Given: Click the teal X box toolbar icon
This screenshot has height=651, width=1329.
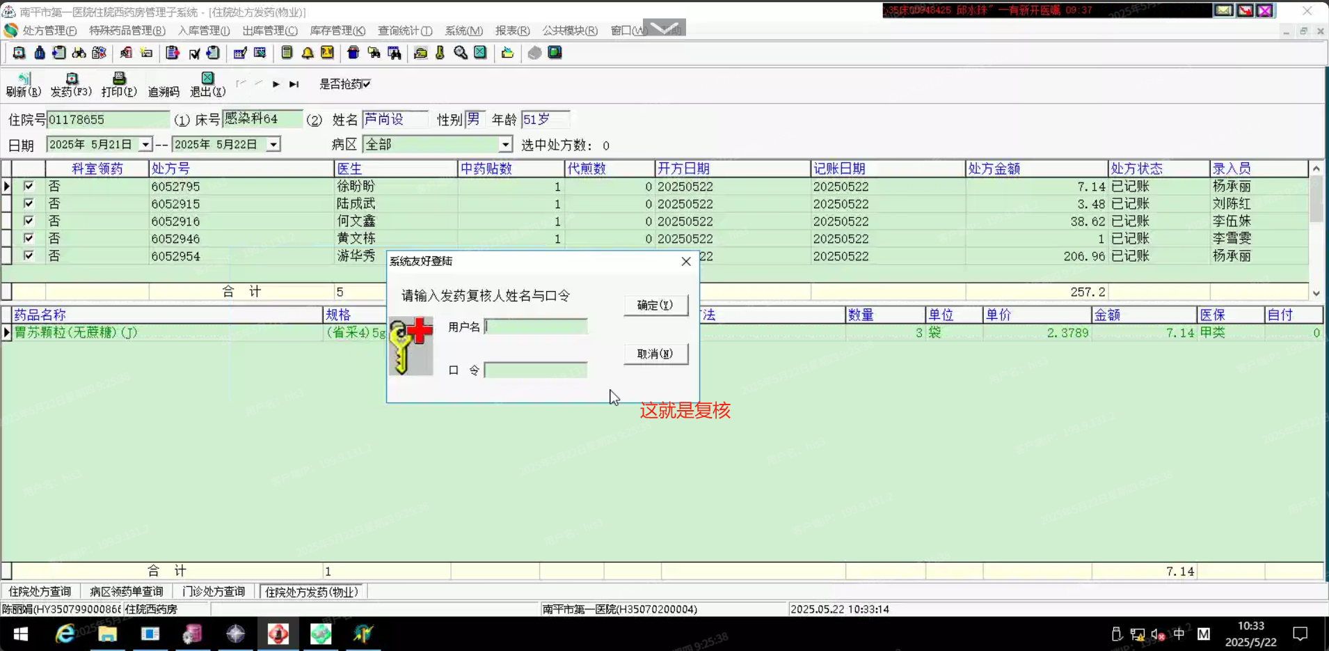Looking at the screenshot, I should pos(480,53).
